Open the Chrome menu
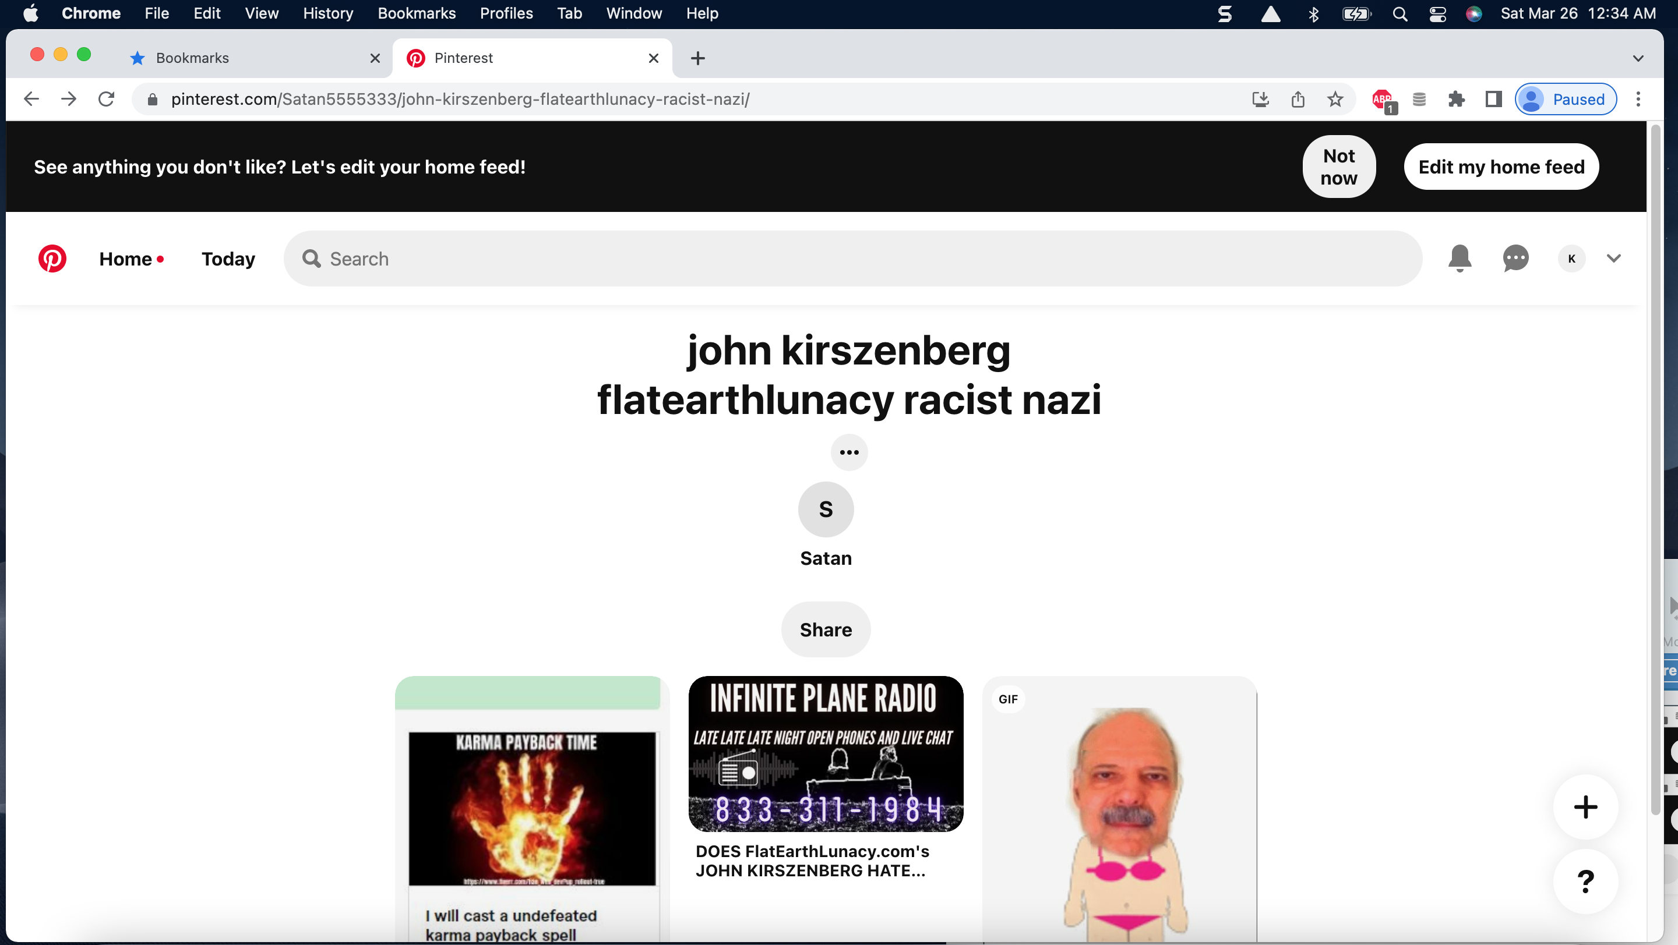This screenshot has height=945, width=1678. point(90,13)
